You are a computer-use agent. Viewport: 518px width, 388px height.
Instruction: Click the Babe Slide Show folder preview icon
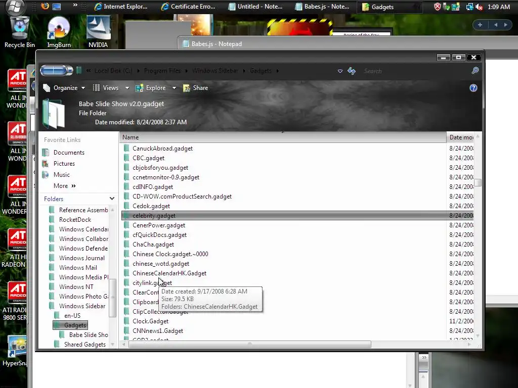click(54, 114)
